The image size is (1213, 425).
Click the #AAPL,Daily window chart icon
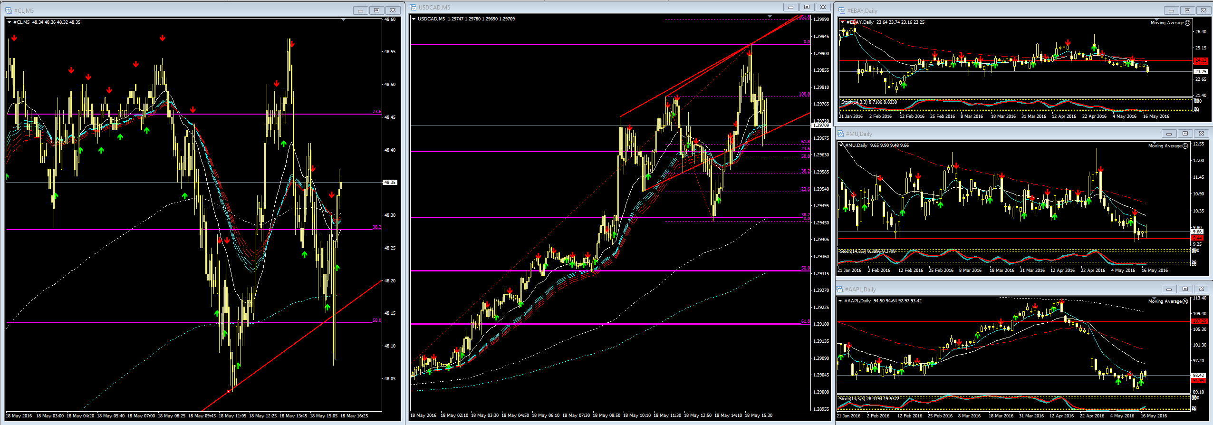(840, 289)
